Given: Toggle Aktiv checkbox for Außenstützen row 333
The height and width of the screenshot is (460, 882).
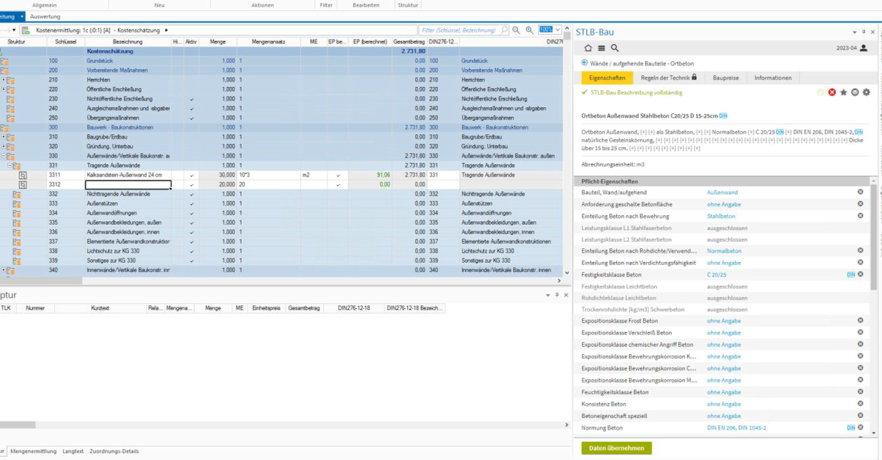Looking at the screenshot, I should (x=192, y=204).
